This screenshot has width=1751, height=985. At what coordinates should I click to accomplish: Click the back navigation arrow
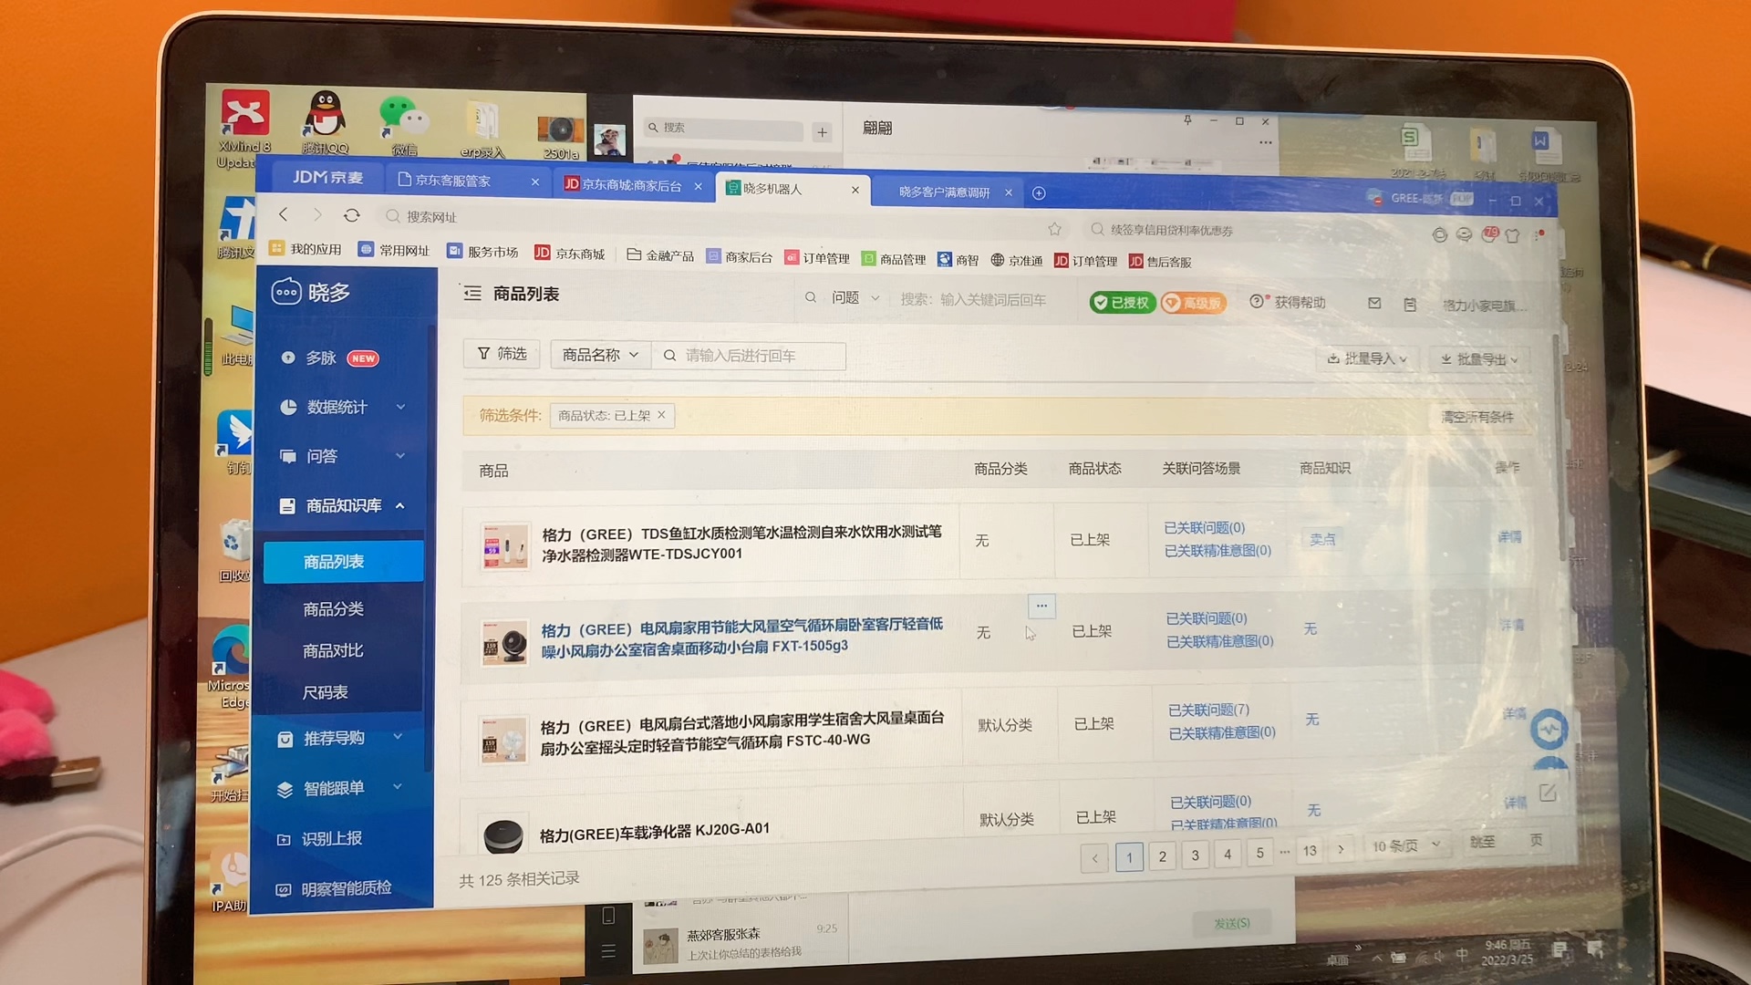click(x=284, y=214)
